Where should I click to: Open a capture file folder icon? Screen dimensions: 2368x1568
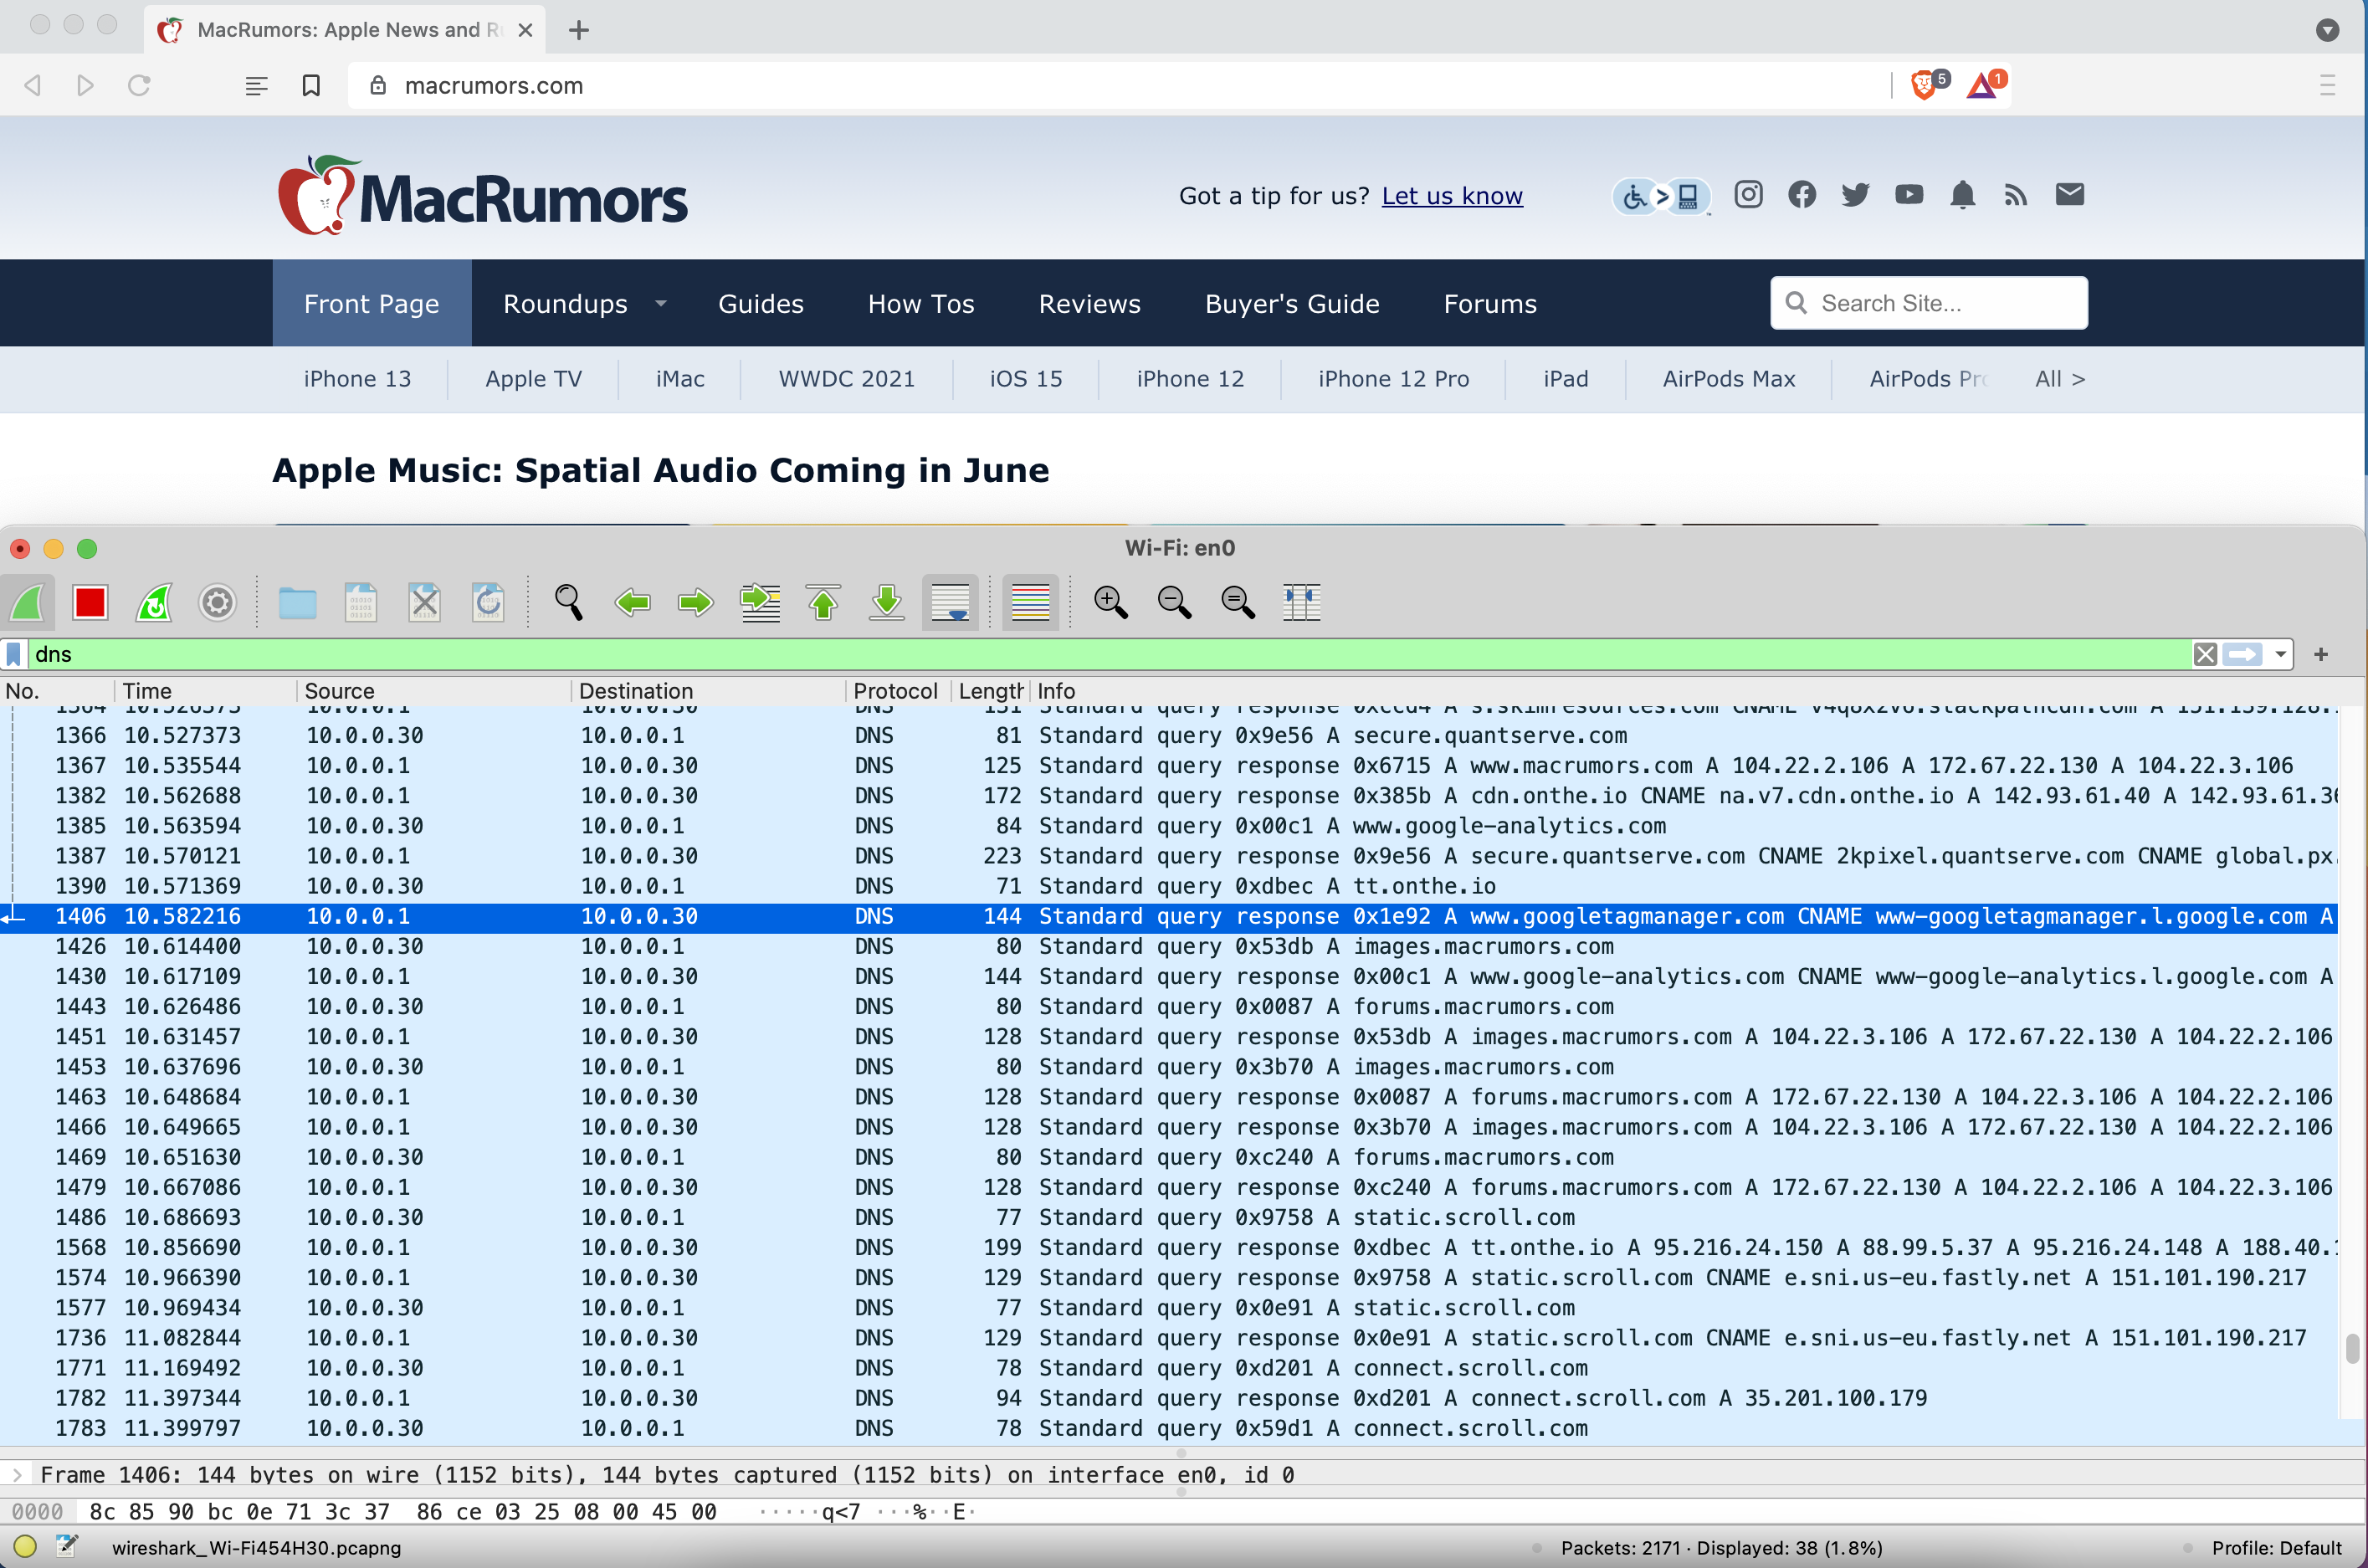click(297, 602)
